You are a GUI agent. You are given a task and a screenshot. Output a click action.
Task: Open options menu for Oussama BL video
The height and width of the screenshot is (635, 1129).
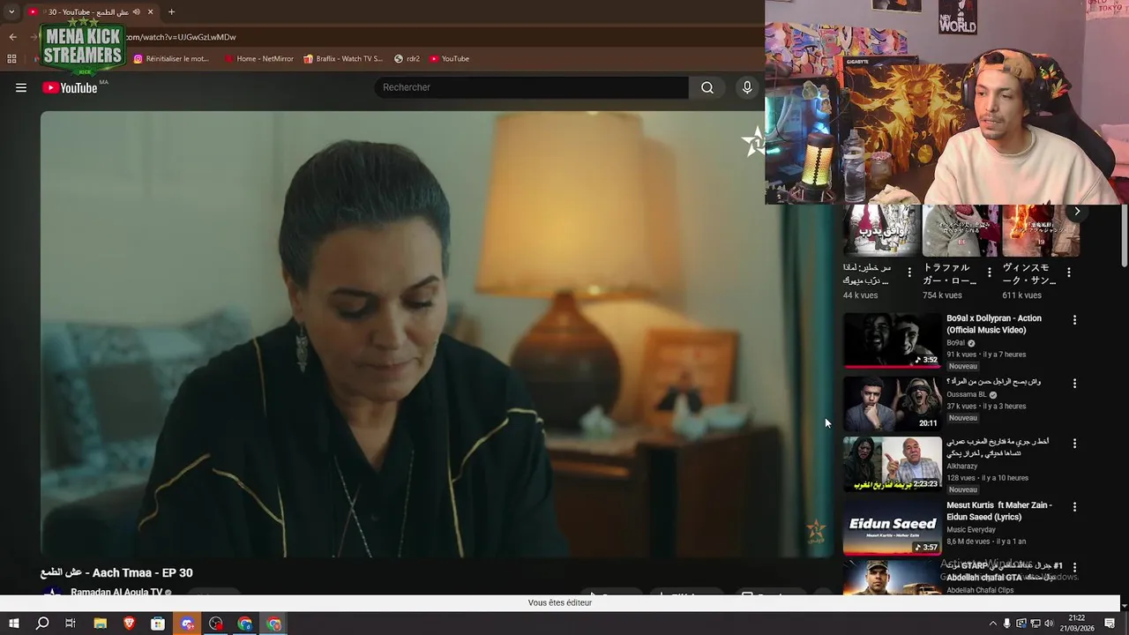click(1074, 384)
